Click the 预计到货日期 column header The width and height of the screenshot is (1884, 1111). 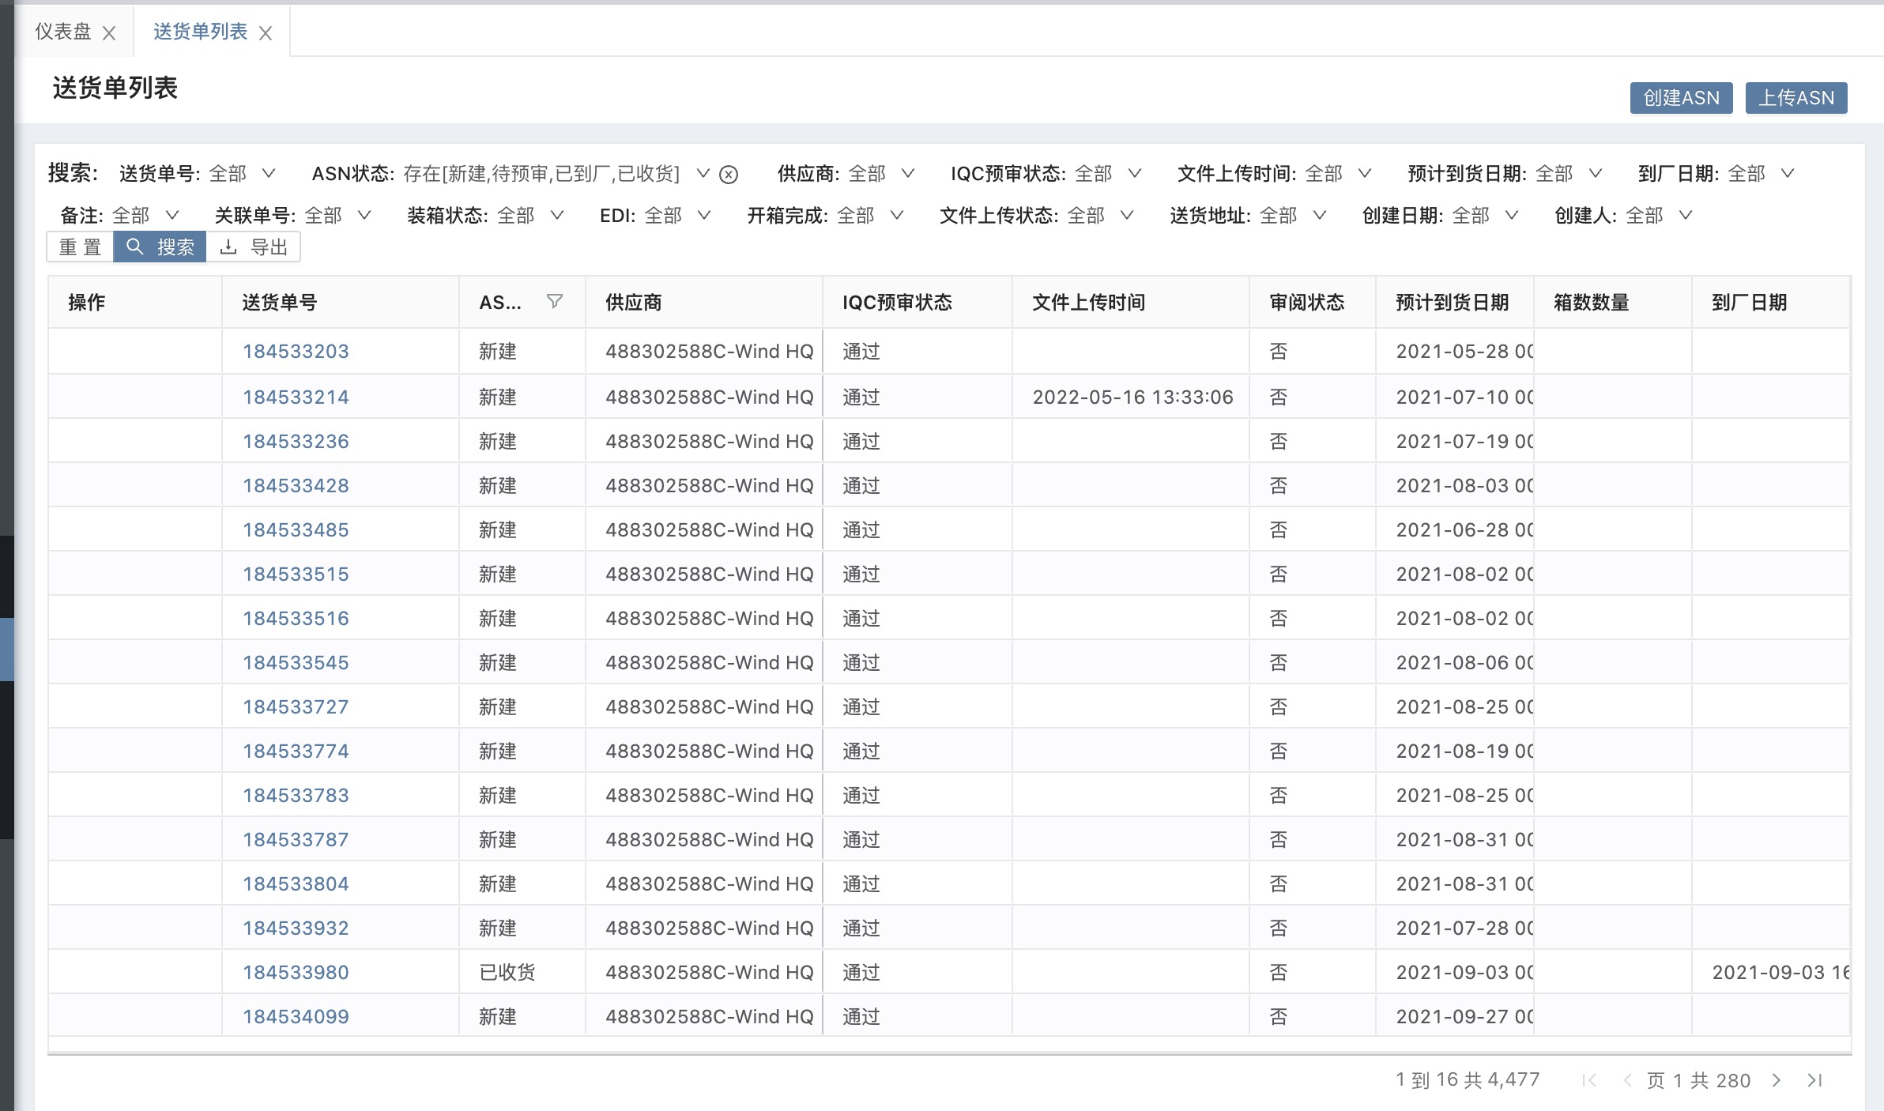tap(1455, 302)
